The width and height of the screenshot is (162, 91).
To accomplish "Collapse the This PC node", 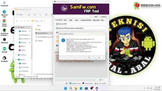I will tap(16, 60).
